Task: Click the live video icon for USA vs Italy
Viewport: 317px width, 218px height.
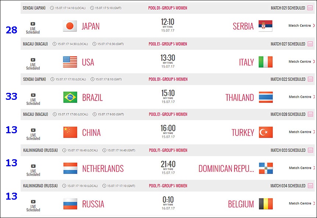Action: (33, 60)
